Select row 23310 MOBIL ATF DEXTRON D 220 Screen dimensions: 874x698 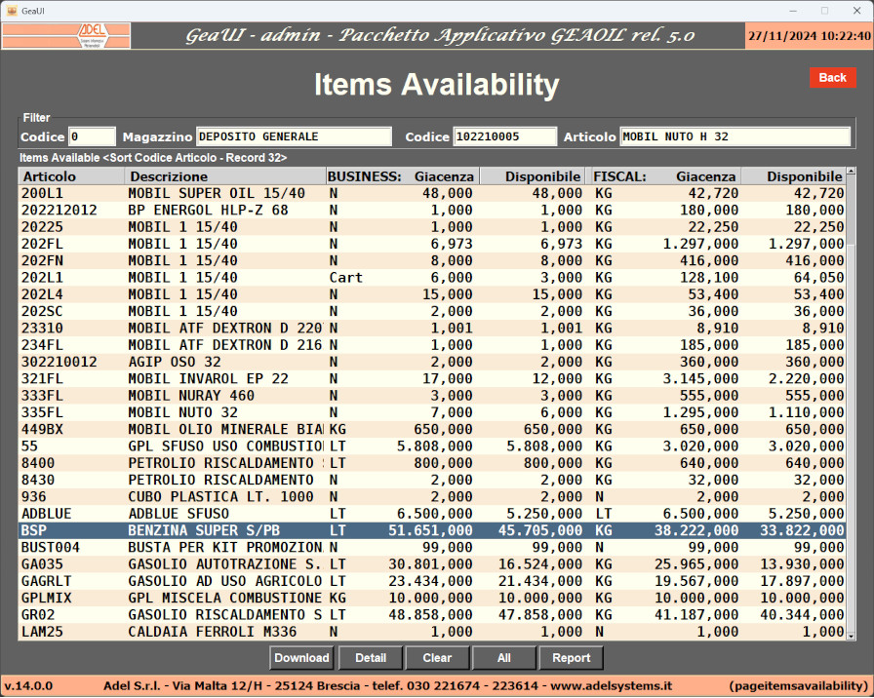pos(432,329)
